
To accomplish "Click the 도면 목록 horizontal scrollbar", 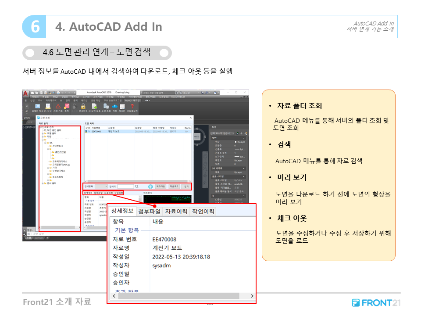I will [x=138, y=181].
